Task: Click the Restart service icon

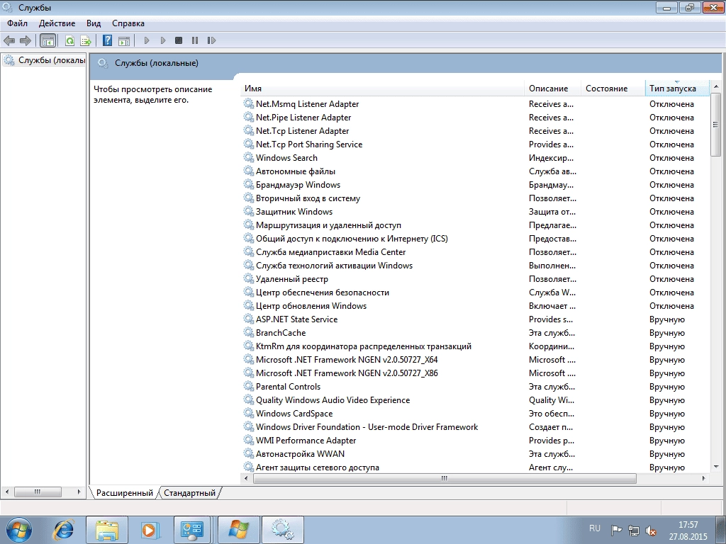Action: click(x=211, y=40)
